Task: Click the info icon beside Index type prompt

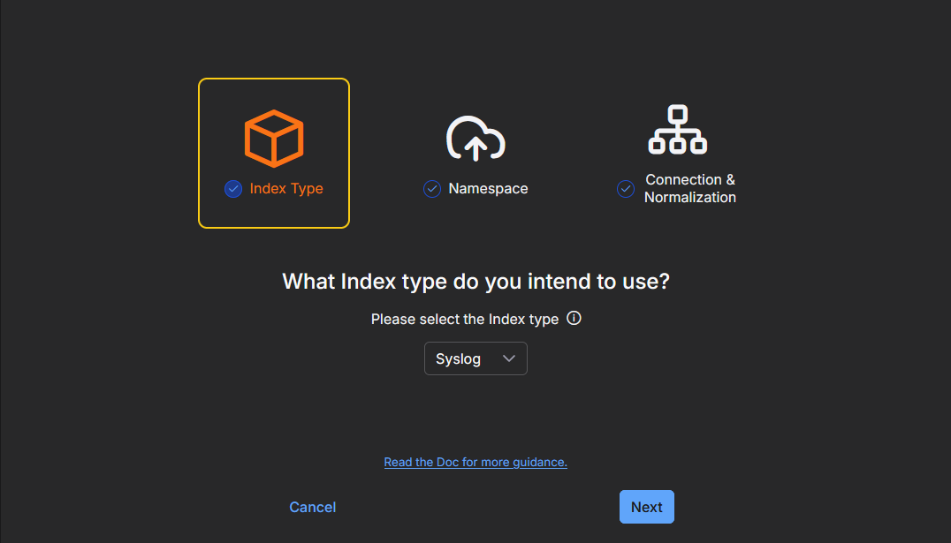Action: (x=574, y=319)
